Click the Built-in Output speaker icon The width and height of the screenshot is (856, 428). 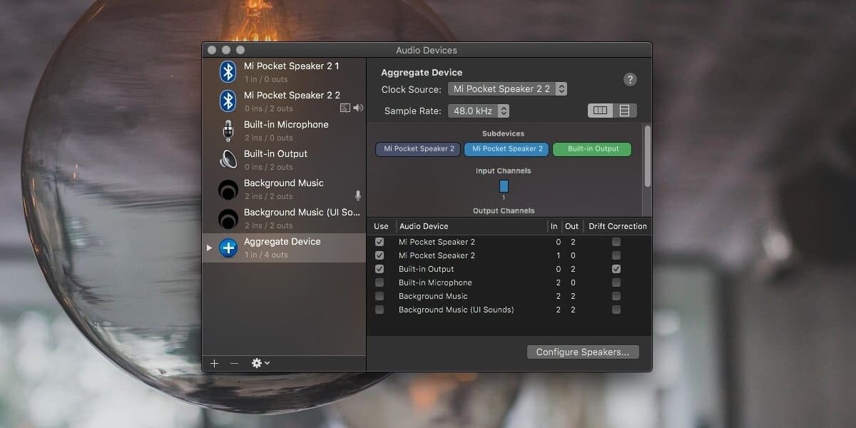(228, 160)
